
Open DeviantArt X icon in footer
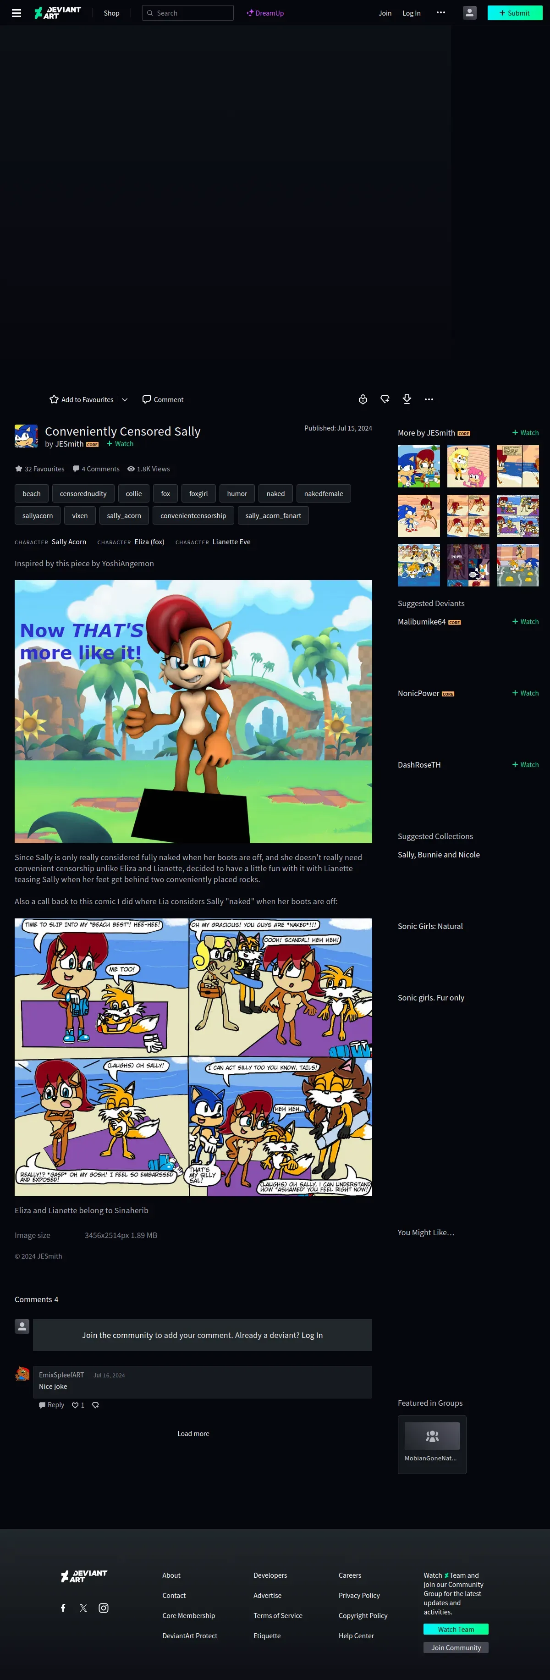(x=83, y=1608)
